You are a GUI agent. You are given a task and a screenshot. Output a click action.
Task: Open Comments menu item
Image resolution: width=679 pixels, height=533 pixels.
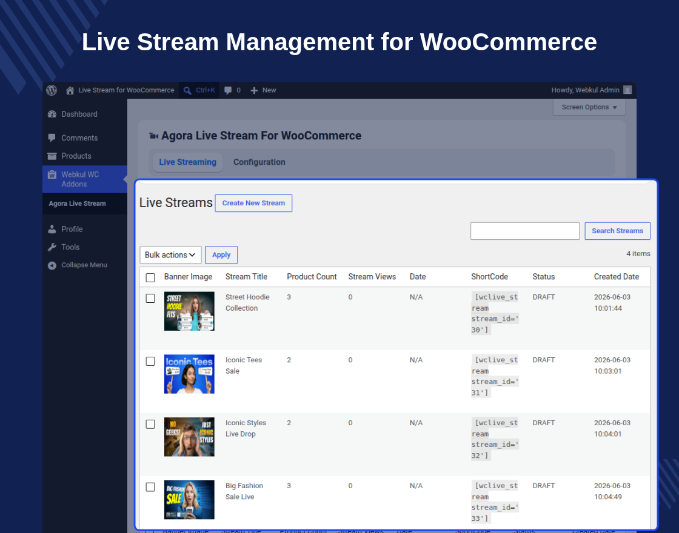pos(85,138)
